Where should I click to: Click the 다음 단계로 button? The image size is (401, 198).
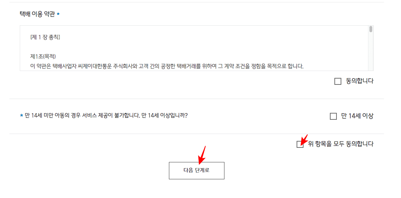point(196,170)
